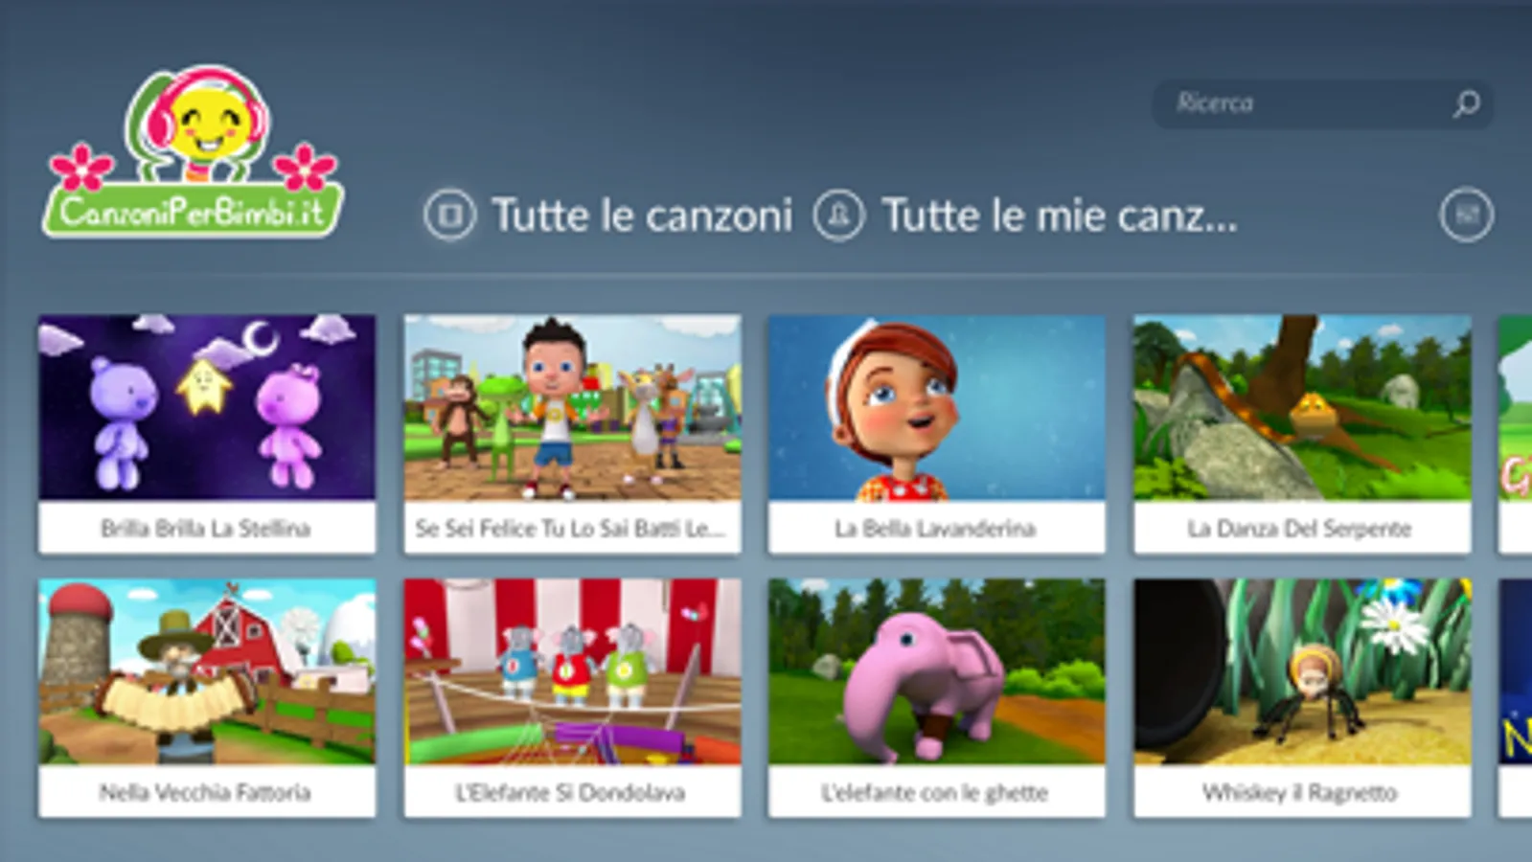
Task: Click the Se Sei Felice Tu Lo Sai Batti Le... title
Action: click(x=571, y=528)
